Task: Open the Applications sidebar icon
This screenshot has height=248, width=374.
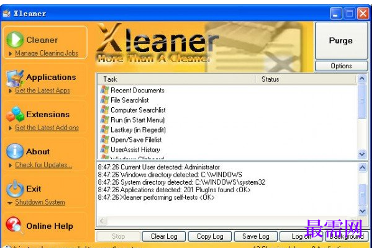Action: [x=15, y=78]
